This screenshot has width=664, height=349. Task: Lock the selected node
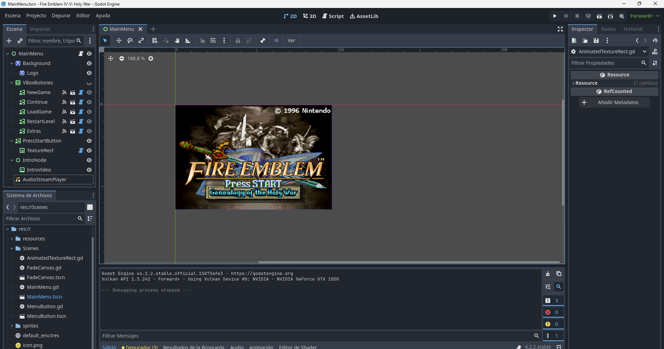(x=238, y=40)
